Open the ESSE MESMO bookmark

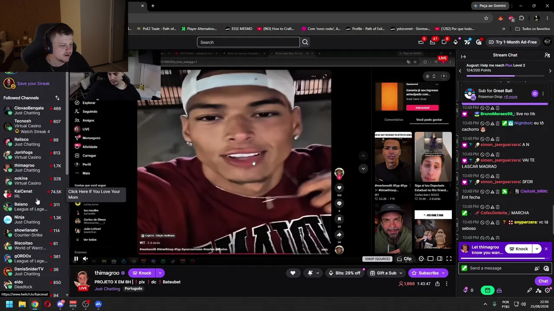click(238, 29)
